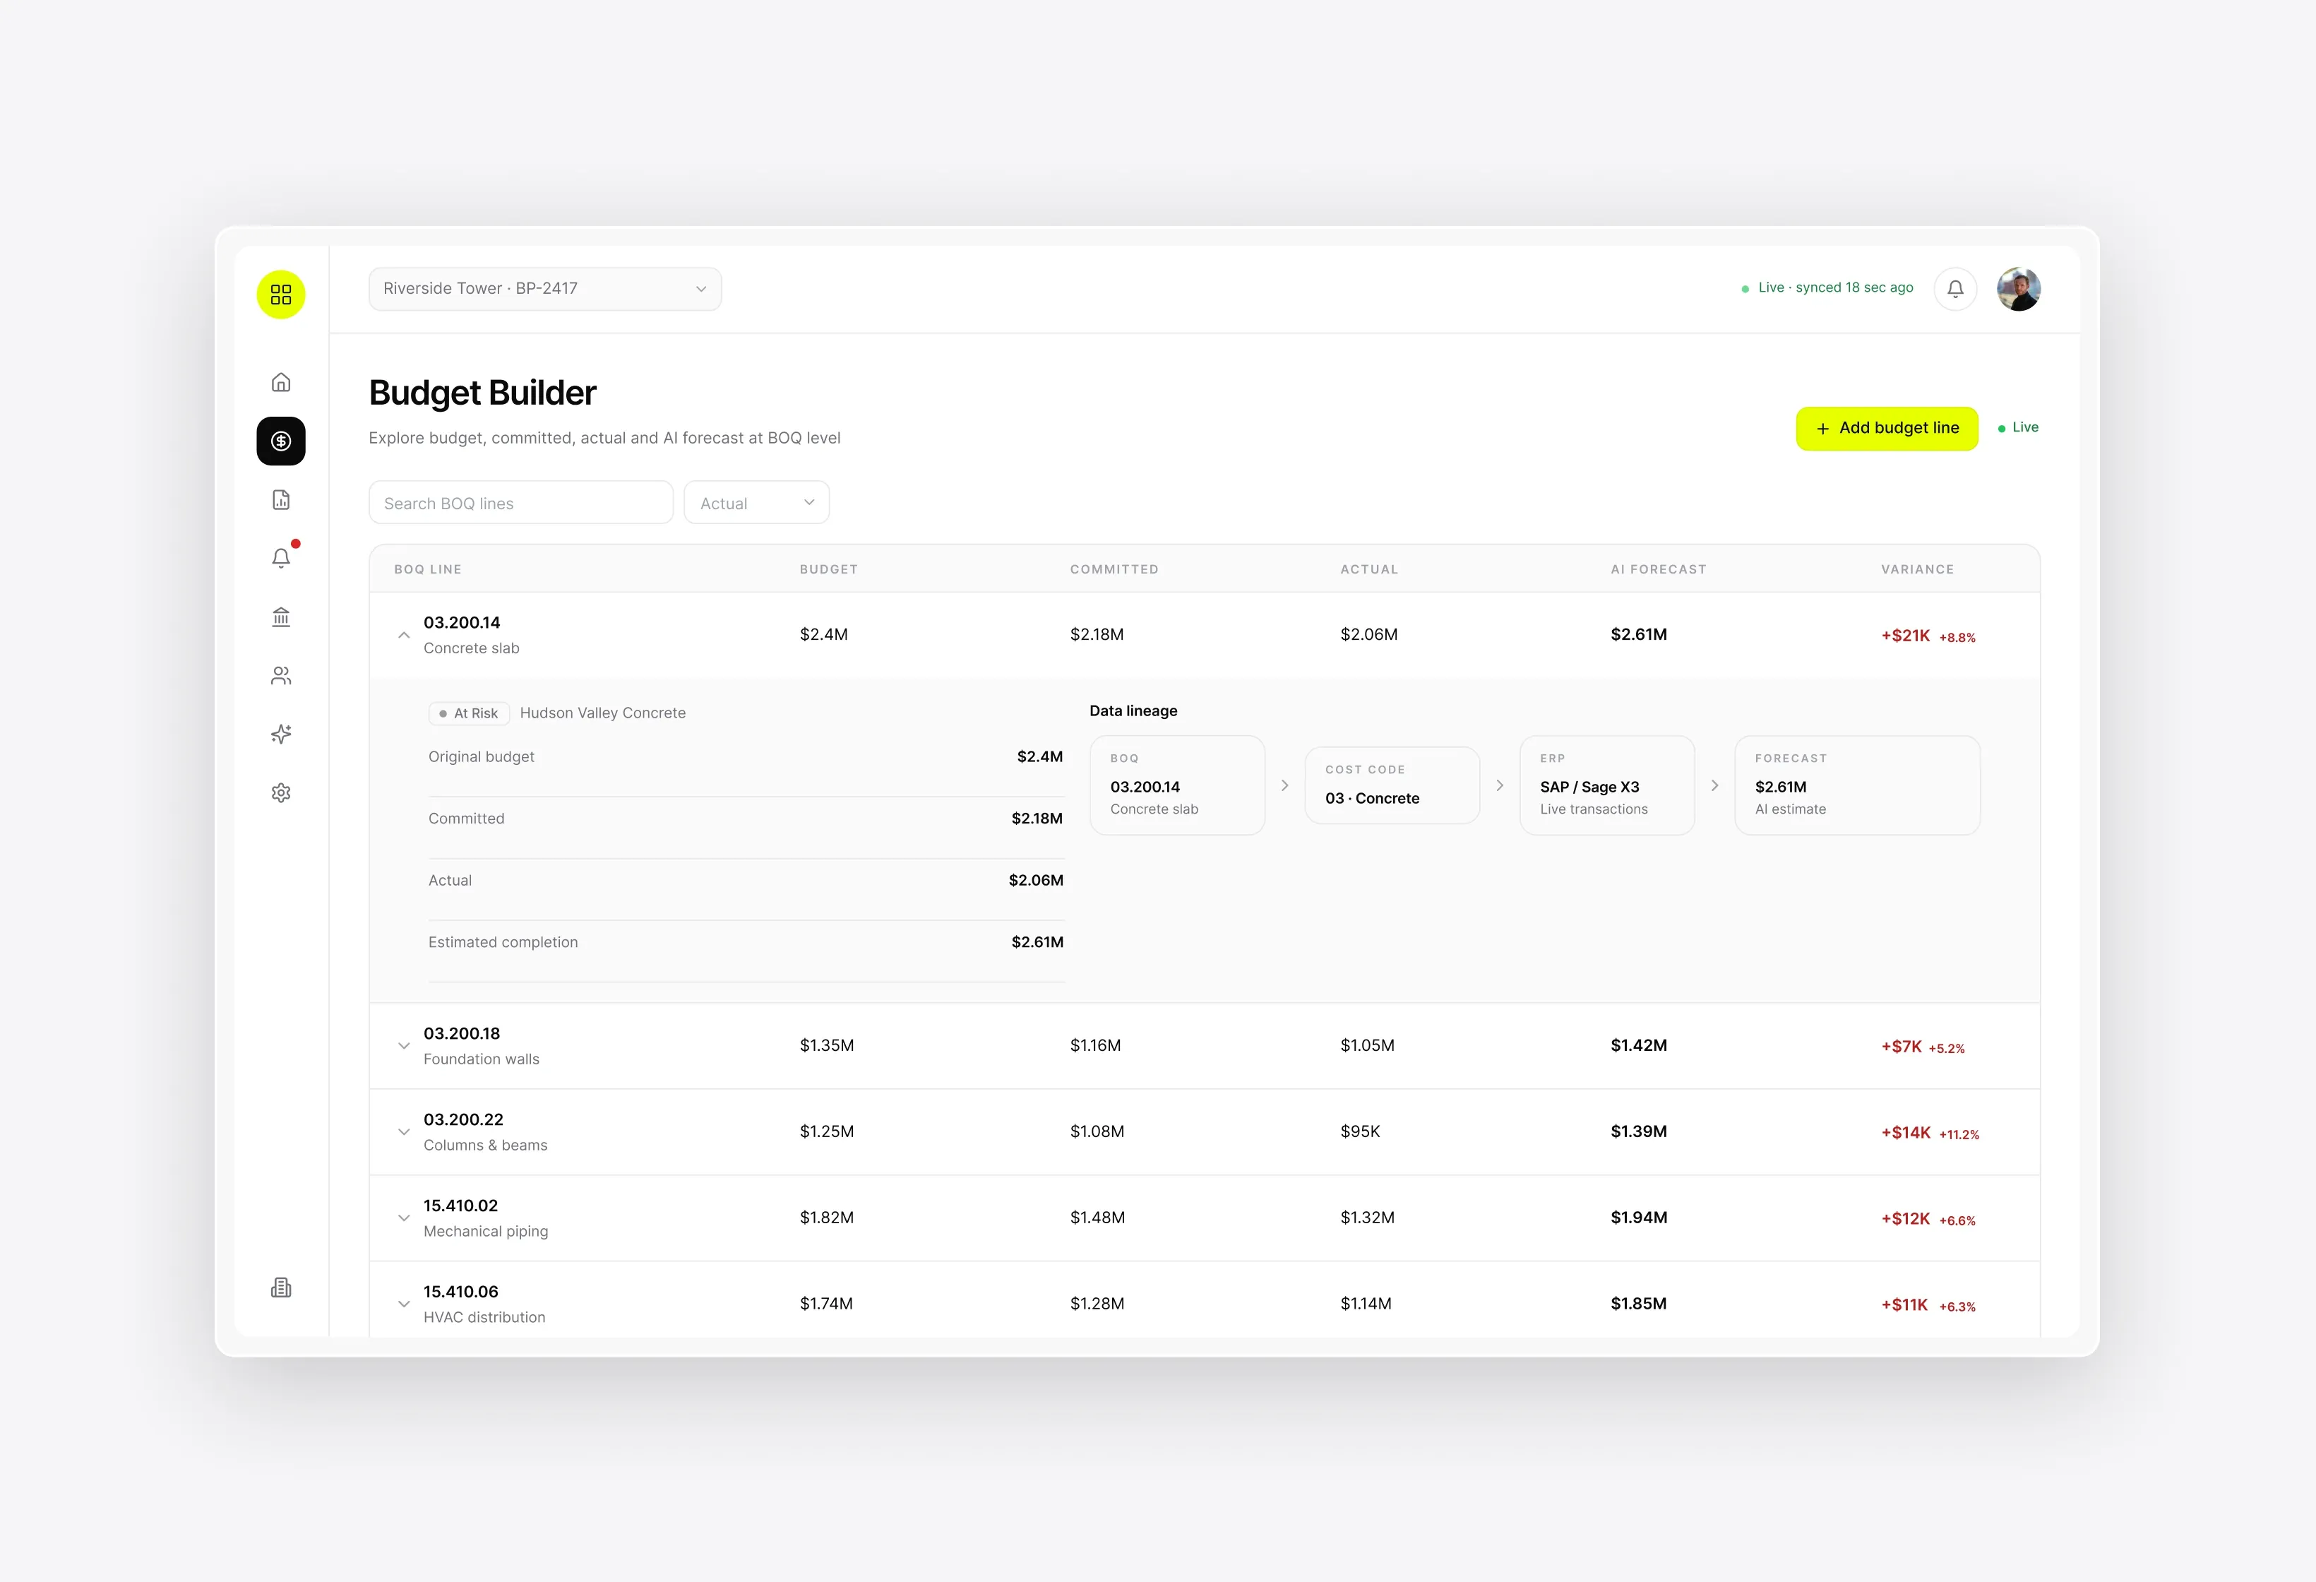
Task: Click the +$12K variance for Mechanical piping
Action: 1906,1219
